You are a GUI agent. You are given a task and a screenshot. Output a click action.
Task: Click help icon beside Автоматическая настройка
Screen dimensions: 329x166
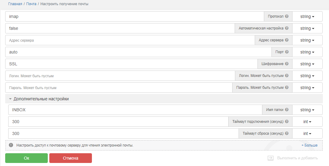tap(287, 28)
